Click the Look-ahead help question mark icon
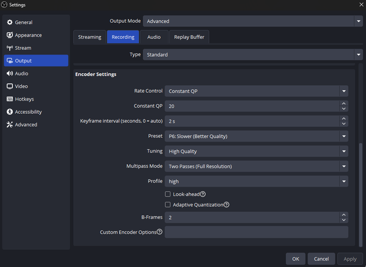The width and height of the screenshot is (366, 267). (203, 194)
